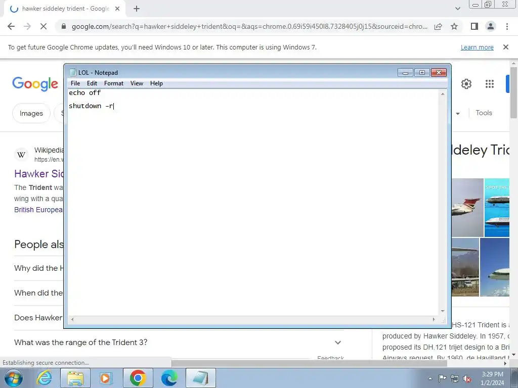The height and width of the screenshot is (388, 518).
Task: Open Action Center flag icon
Action: (442, 378)
